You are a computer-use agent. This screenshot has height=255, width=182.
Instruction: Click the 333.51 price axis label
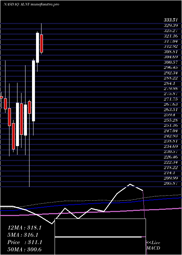click(170, 20)
